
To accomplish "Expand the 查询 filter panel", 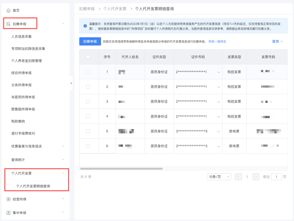I will pos(278,41).
